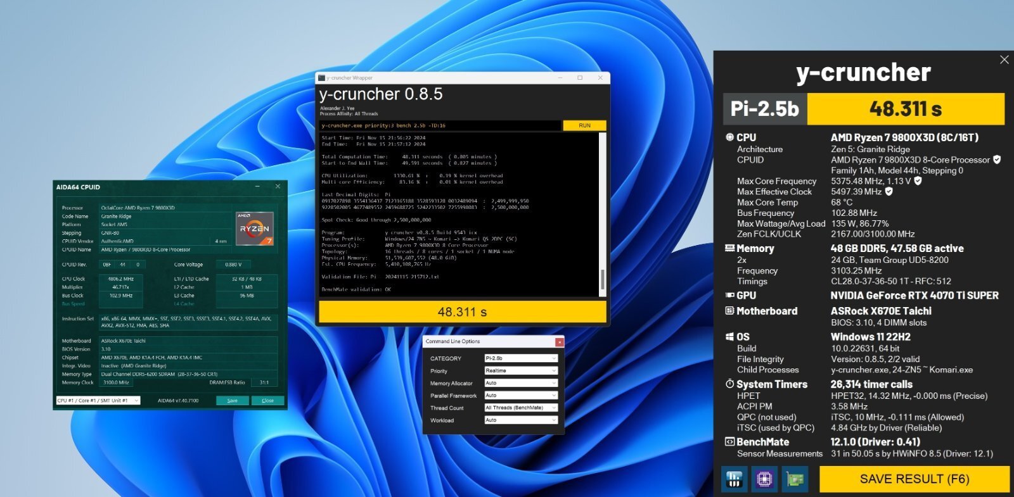Click the Max Core Temp 68 °C value
This screenshot has height=497, width=1014.
[x=842, y=203]
